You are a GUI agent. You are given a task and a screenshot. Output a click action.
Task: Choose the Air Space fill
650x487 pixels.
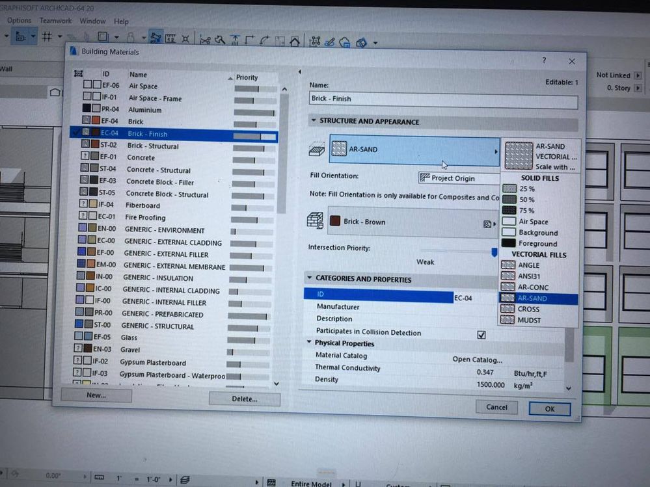(539, 222)
